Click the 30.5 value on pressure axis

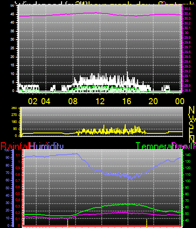(x=188, y=9)
